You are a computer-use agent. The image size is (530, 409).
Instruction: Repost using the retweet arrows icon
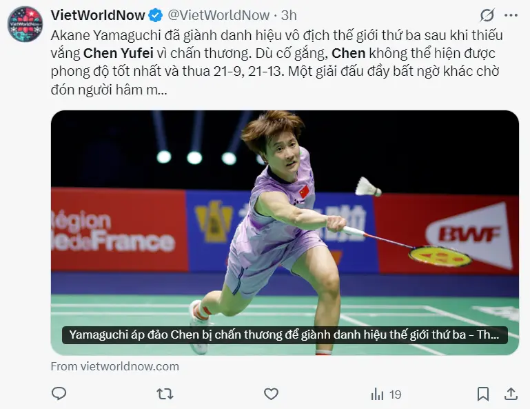point(165,394)
